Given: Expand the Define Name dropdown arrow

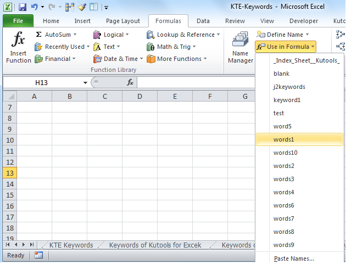Looking at the screenshot, I should click(x=307, y=35).
